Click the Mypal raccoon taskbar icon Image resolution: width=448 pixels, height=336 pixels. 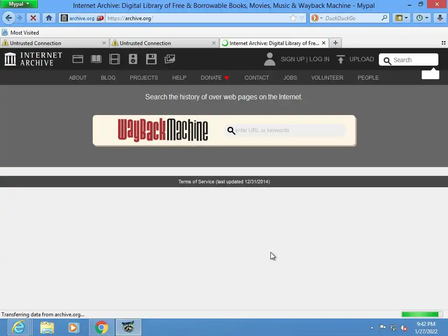click(x=128, y=327)
